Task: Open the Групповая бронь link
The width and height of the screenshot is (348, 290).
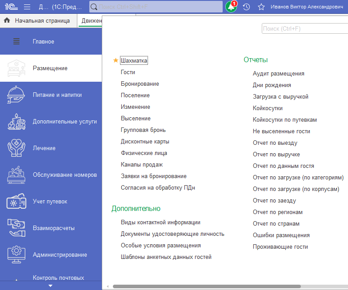Action: point(143,130)
